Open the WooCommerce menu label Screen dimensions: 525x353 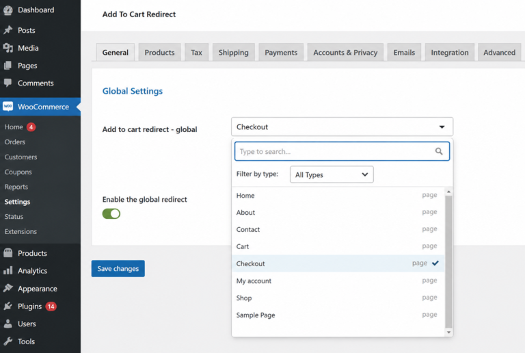(x=43, y=107)
